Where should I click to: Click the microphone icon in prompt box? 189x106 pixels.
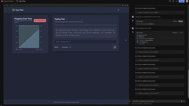click(x=182, y=101)
